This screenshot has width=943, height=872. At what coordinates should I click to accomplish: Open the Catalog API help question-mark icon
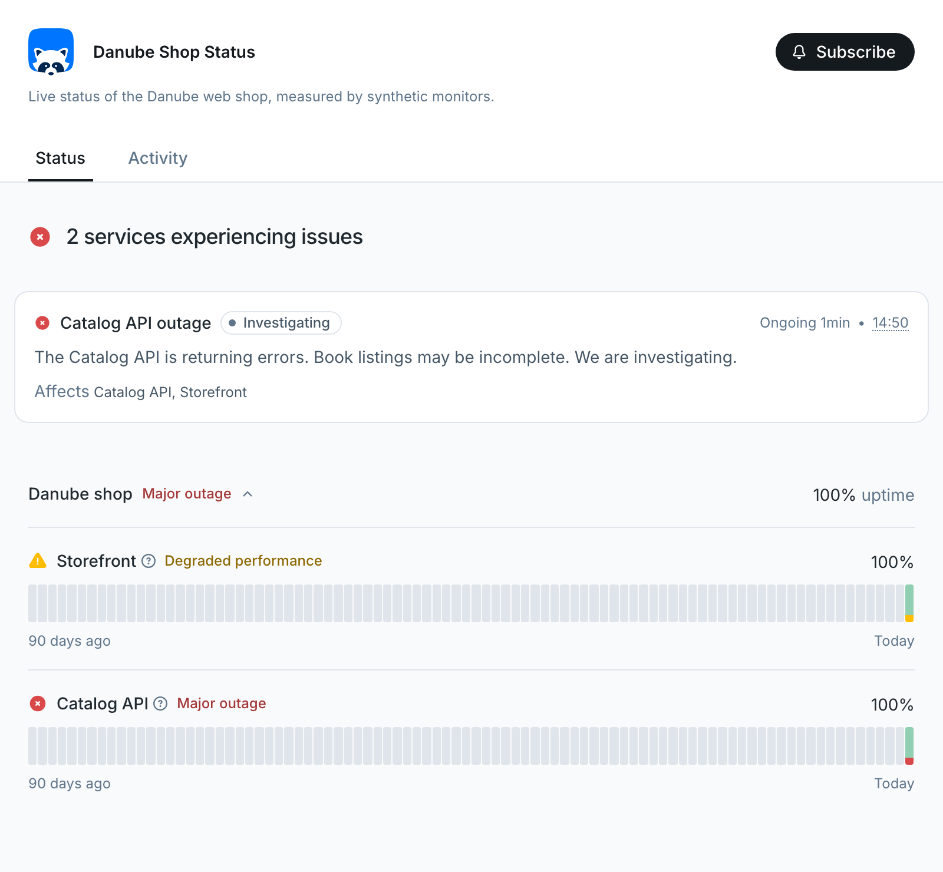(x=160, y=703)
